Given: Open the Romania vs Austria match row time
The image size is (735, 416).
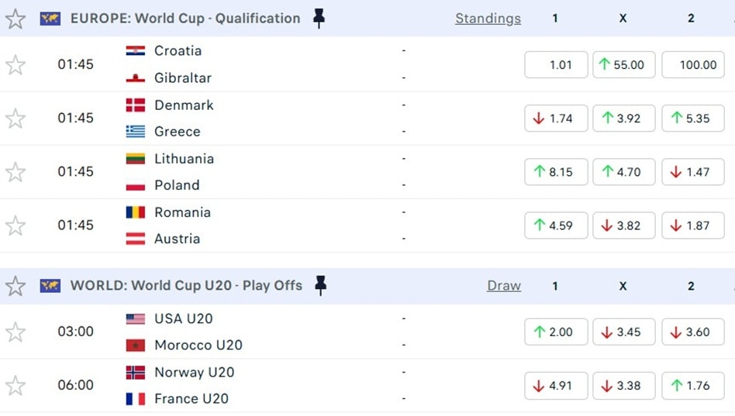Looking at the screenshot, I should 75,225.
